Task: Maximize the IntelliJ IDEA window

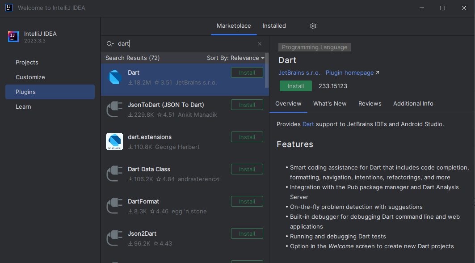Action: coord(442,8)
